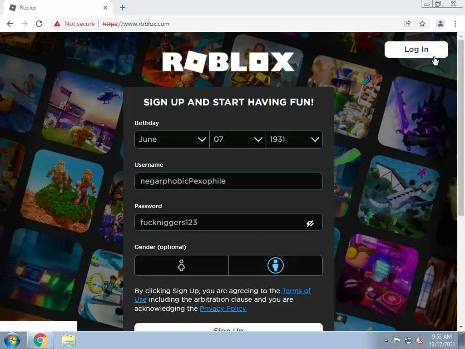
Task: Open the Chrome three-dot menu
Action: tap(455, 24)
